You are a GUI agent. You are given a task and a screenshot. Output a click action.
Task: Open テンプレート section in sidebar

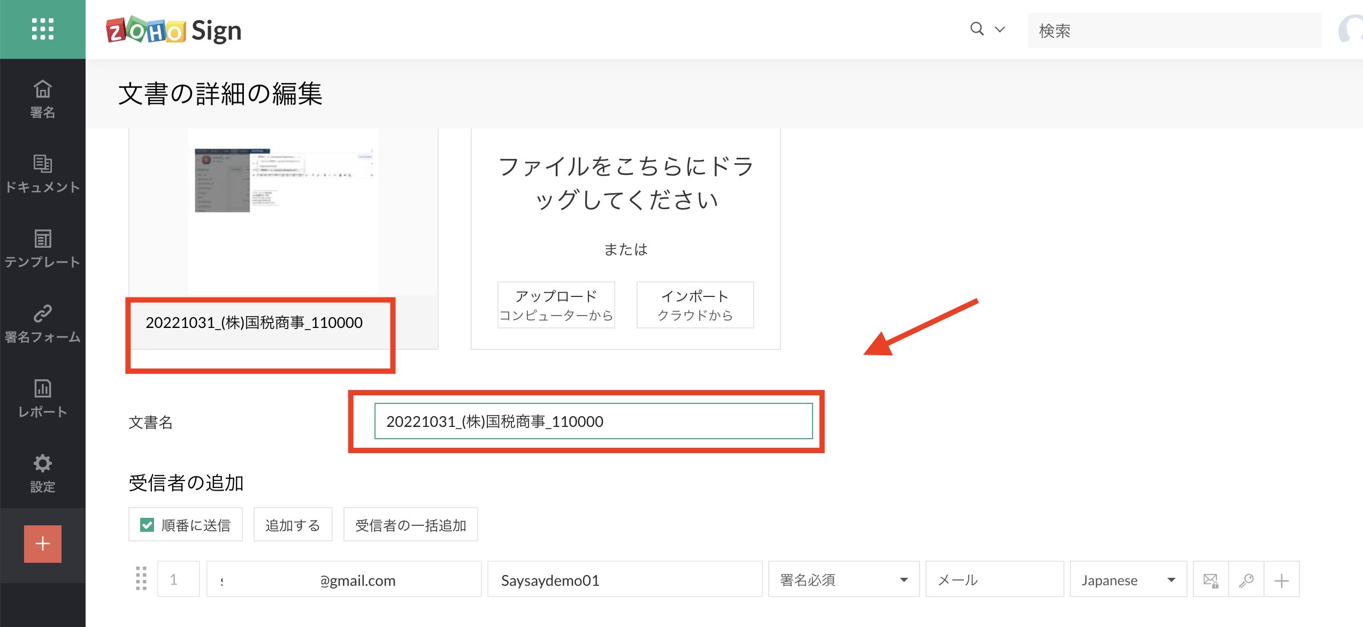tap(42, 249)
